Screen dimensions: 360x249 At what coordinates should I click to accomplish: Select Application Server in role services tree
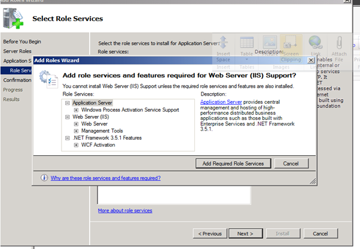point(92,103)
